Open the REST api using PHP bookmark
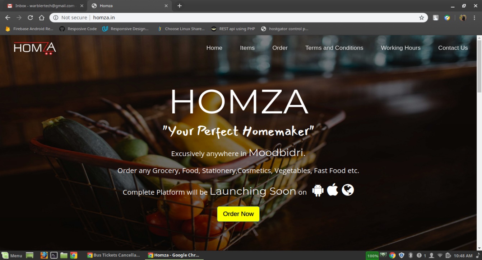 coord(233,29)
